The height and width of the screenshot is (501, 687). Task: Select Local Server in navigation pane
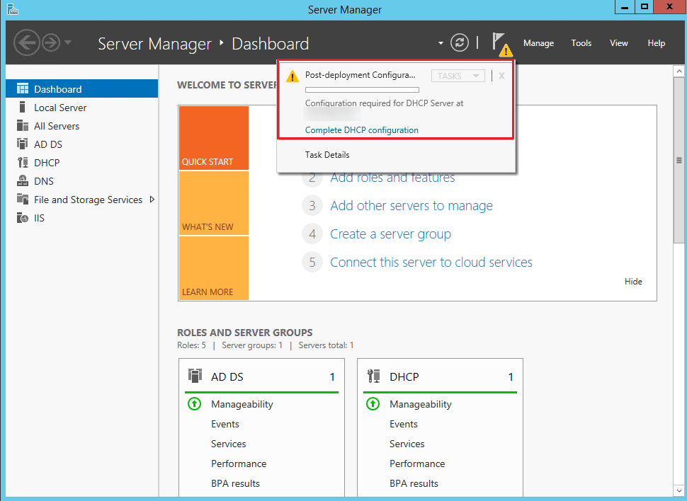(82, 108)
